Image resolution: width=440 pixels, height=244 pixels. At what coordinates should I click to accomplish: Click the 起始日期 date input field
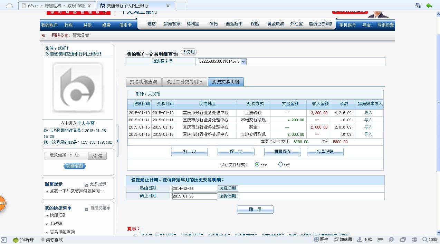(194, 189)
